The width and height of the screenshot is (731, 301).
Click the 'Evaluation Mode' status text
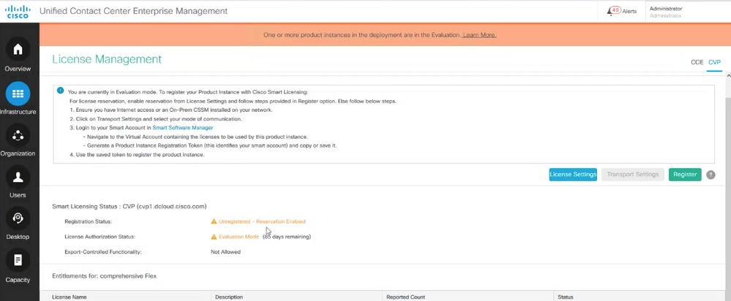click(239, 237)
